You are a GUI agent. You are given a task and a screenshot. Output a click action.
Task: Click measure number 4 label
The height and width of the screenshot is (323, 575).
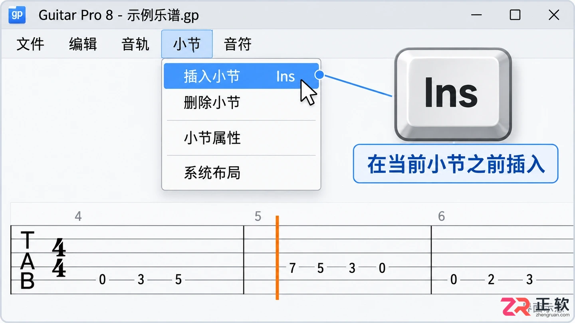coord(78,217)
